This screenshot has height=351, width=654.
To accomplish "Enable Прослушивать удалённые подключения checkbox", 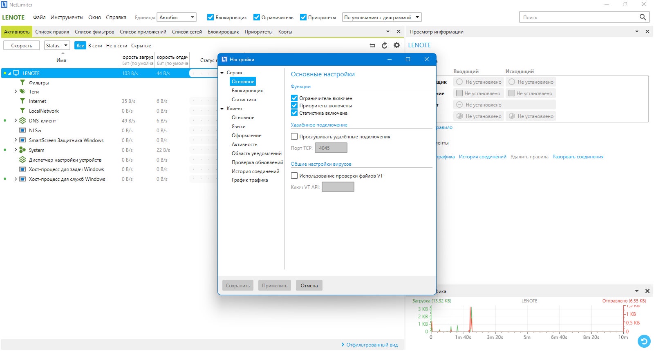I will [294, 136].
